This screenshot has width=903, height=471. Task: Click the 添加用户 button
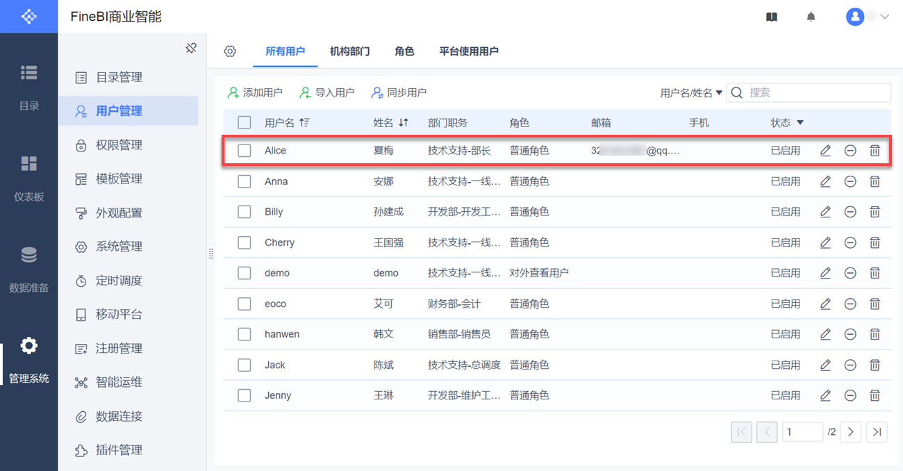(x=255, y=92)
